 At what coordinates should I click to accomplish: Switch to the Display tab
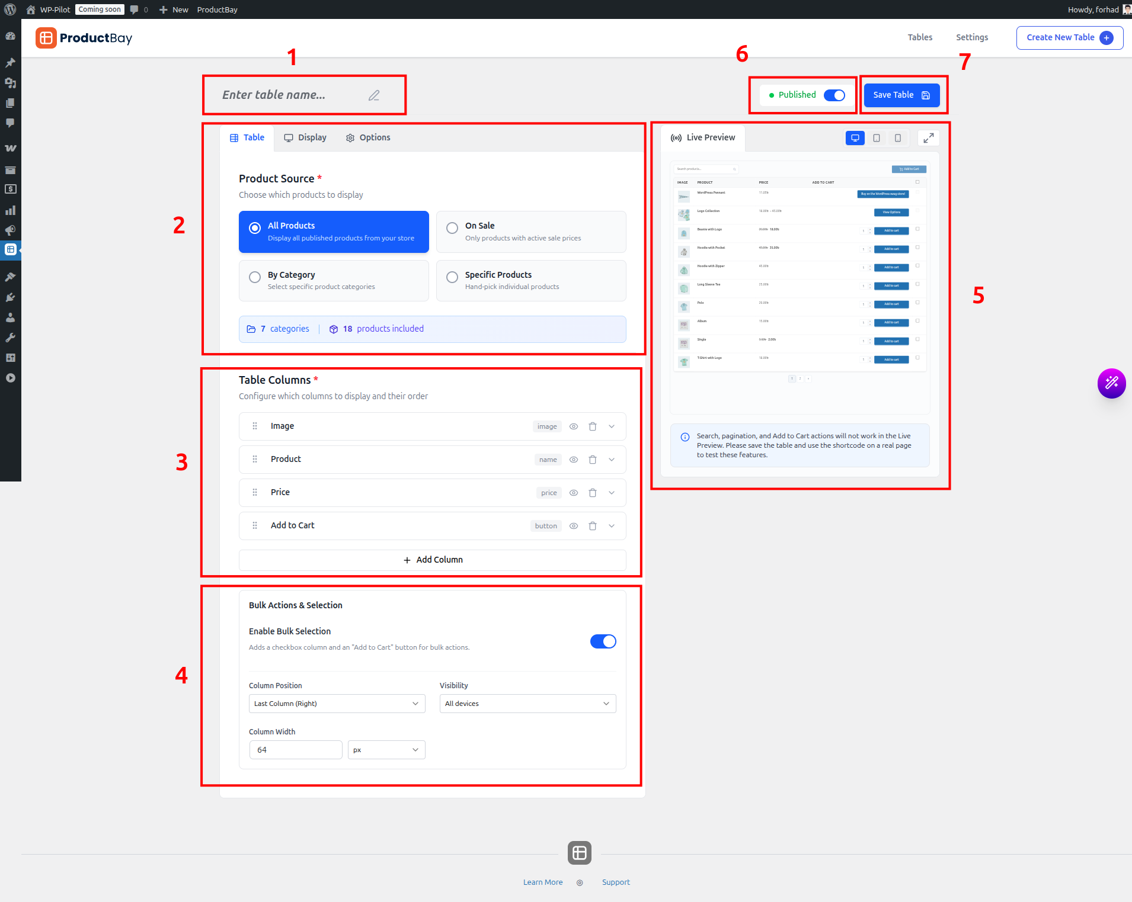pos(305,137)
